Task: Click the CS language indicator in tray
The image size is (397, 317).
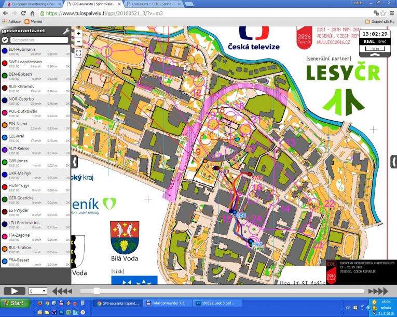Action: pos(348,308)
